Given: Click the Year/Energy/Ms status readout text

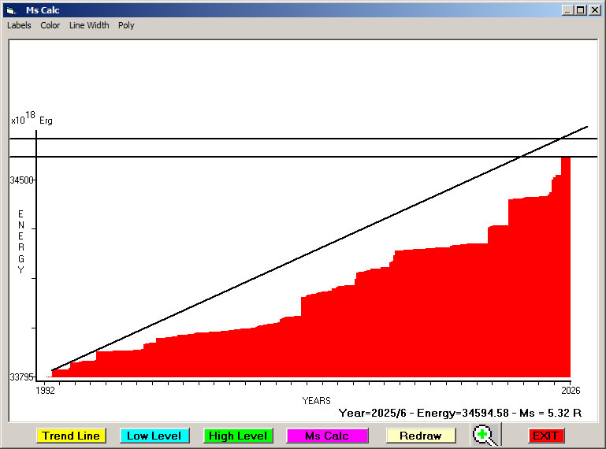Looking at the screenshot, I should click(x=459, y=412).
